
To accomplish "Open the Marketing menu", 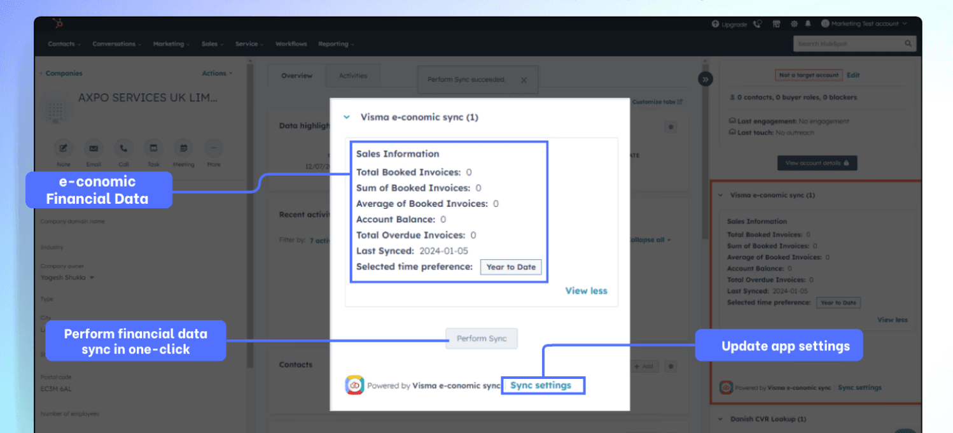I will [x=171, y=44].
